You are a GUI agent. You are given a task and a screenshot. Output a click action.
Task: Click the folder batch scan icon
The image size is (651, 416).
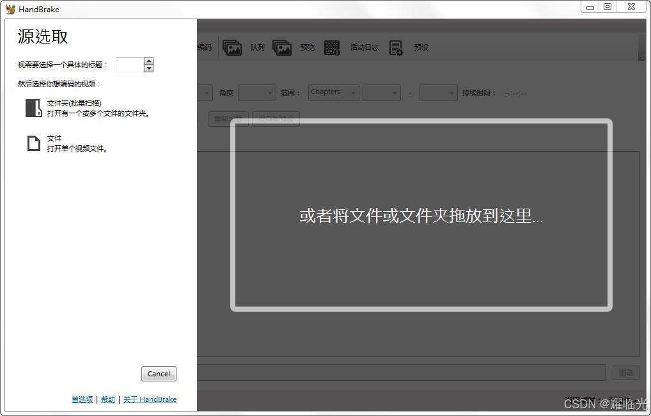[34, 108]
